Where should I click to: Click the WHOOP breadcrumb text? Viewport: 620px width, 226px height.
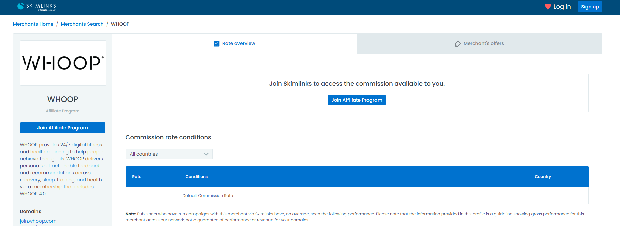pos(120,24)
